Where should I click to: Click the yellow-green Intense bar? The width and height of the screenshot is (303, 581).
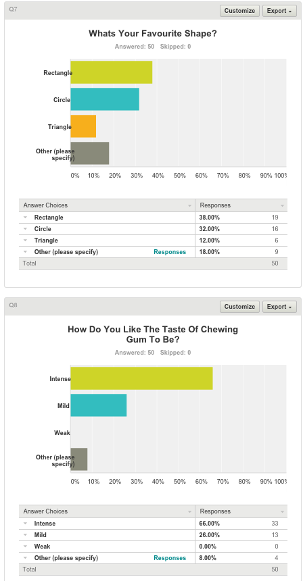(x=141, y=378)
